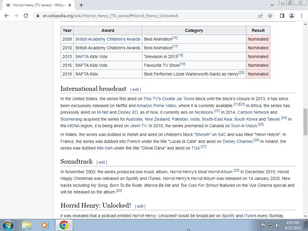This screenshot has width=308, height=231.
Task: Open the Nicktoons link
Action: pos(204,112)
